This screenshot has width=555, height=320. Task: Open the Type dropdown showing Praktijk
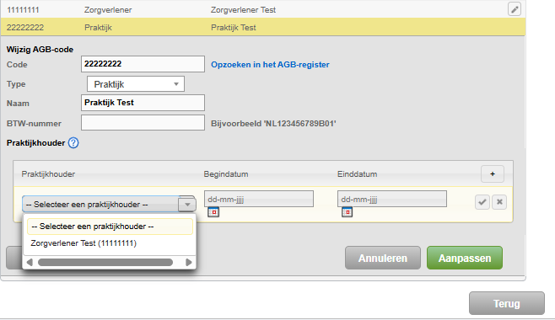[x=136, y=84]
